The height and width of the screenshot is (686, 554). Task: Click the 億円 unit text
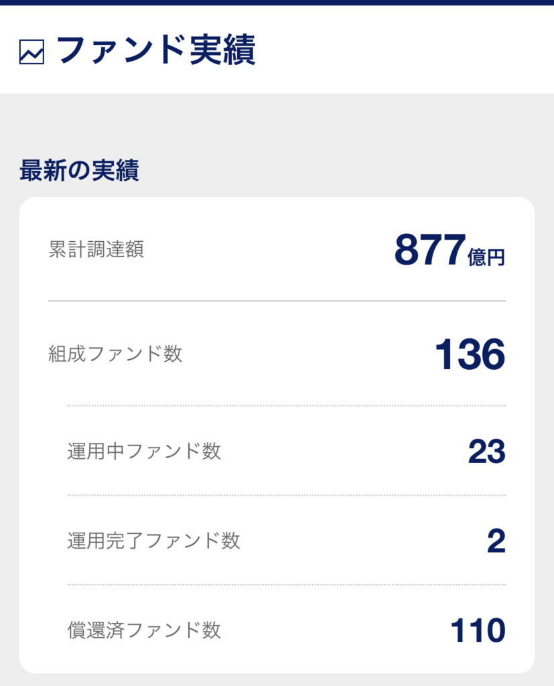[x=486, y=257]
